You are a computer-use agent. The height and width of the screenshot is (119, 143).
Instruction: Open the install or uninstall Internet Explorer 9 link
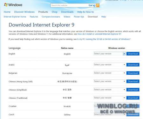[99, 34]
